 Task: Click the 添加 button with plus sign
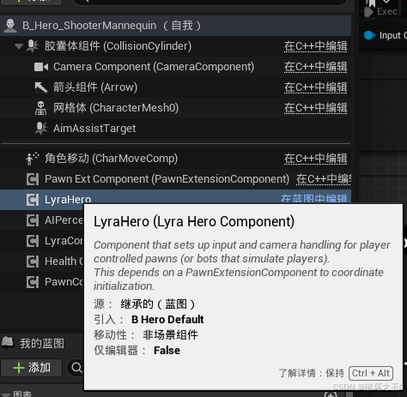pos(32,368)
